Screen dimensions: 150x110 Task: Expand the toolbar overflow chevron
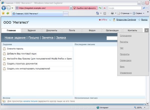point(148,12)
